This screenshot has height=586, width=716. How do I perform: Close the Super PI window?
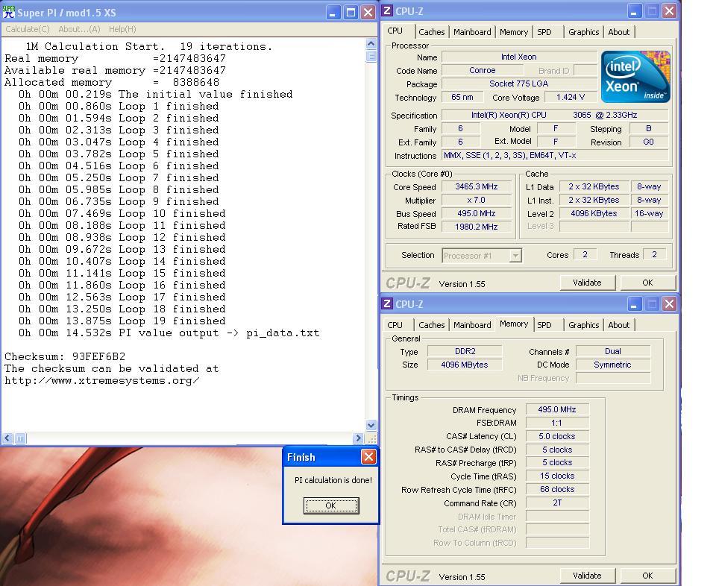[368, 13]
